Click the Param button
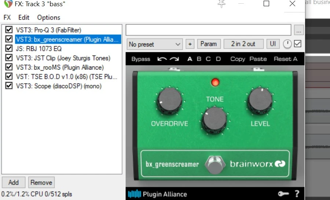Viewport: 330px width, 200px height. pyautogui.click(x=209, y=44)
